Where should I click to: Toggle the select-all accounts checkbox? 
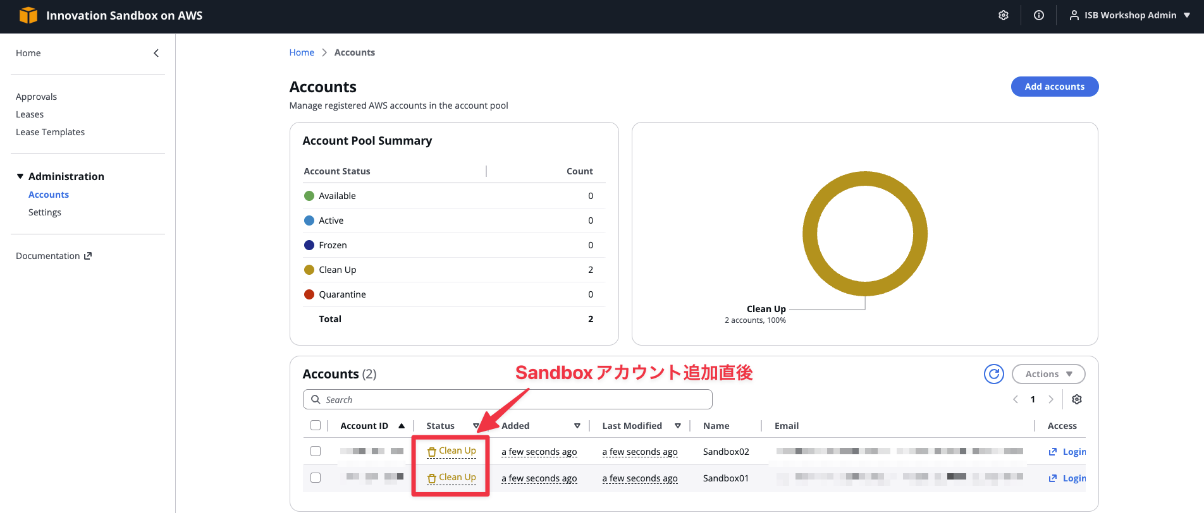coord(316,425)
